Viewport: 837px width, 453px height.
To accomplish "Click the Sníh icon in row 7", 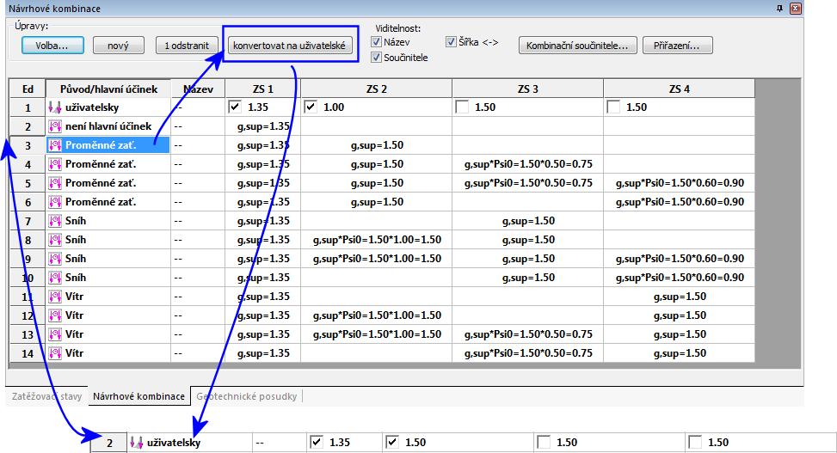I will tap(55, 221).
